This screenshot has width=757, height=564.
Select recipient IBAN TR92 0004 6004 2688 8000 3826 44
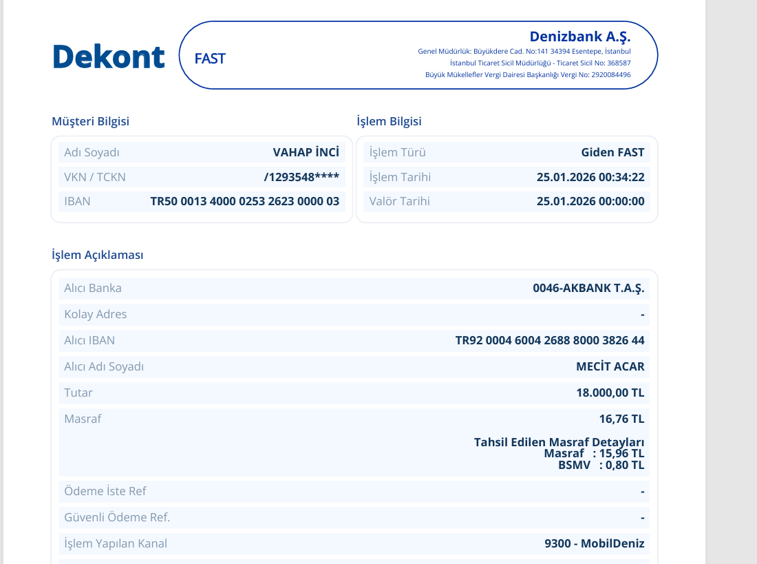click(x=550, y=340)
